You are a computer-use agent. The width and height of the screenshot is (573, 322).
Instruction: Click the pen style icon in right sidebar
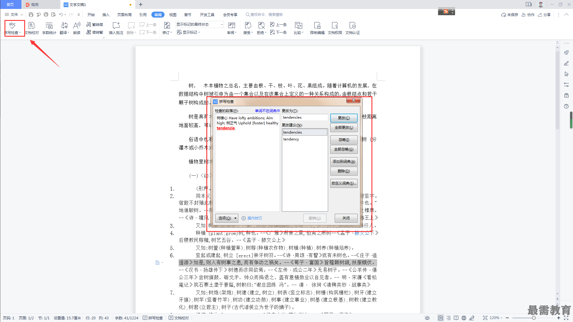point(566,63)
